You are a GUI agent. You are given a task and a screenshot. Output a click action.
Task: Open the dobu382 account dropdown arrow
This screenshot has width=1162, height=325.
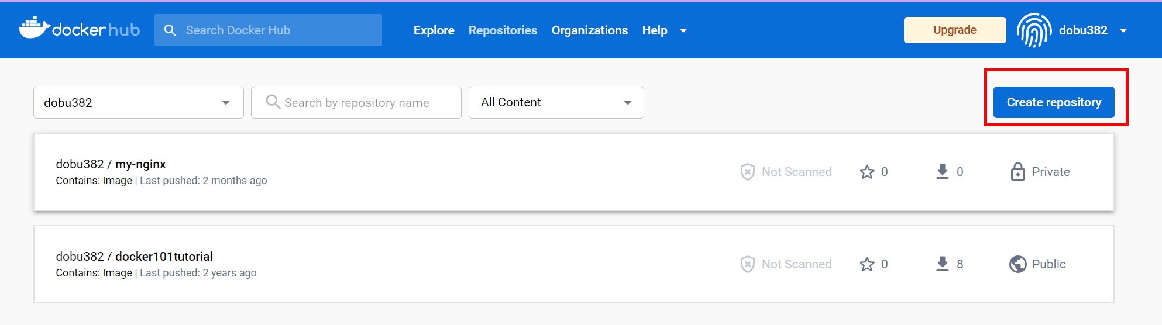(1123, 31)
